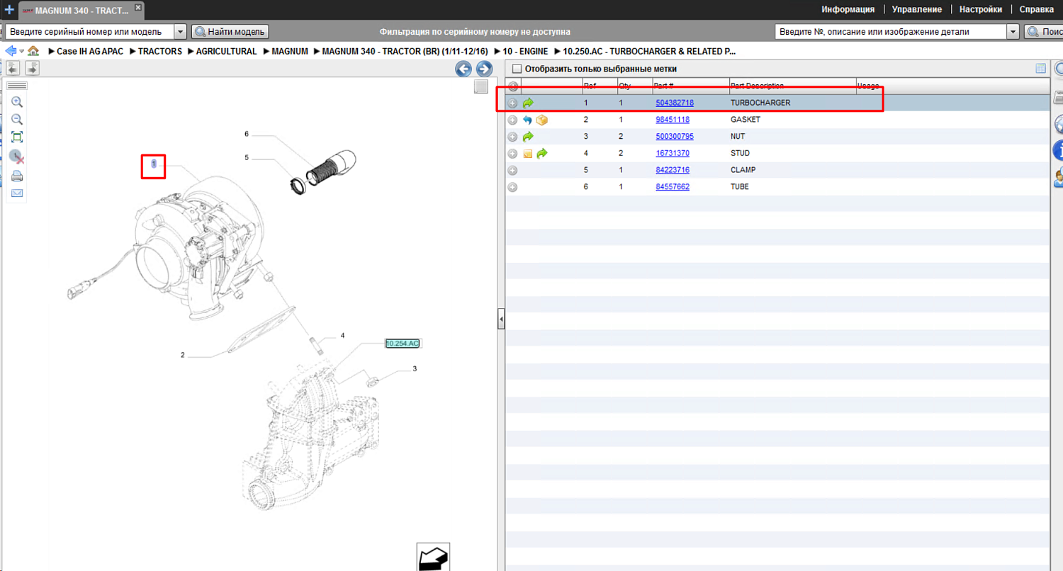This screenshot has width=1063, height=571.
Task: Click the plus icon on the NUT row
Action: pos(512,137)
